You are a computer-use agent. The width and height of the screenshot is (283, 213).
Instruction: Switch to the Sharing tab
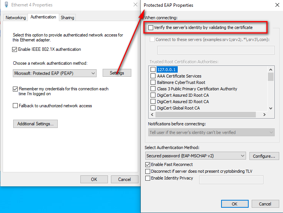click(67, 18)
